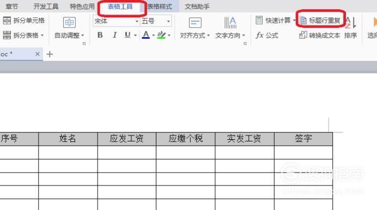Click the 应发工资 header cell
377x210 pixels.
point(127,139)
